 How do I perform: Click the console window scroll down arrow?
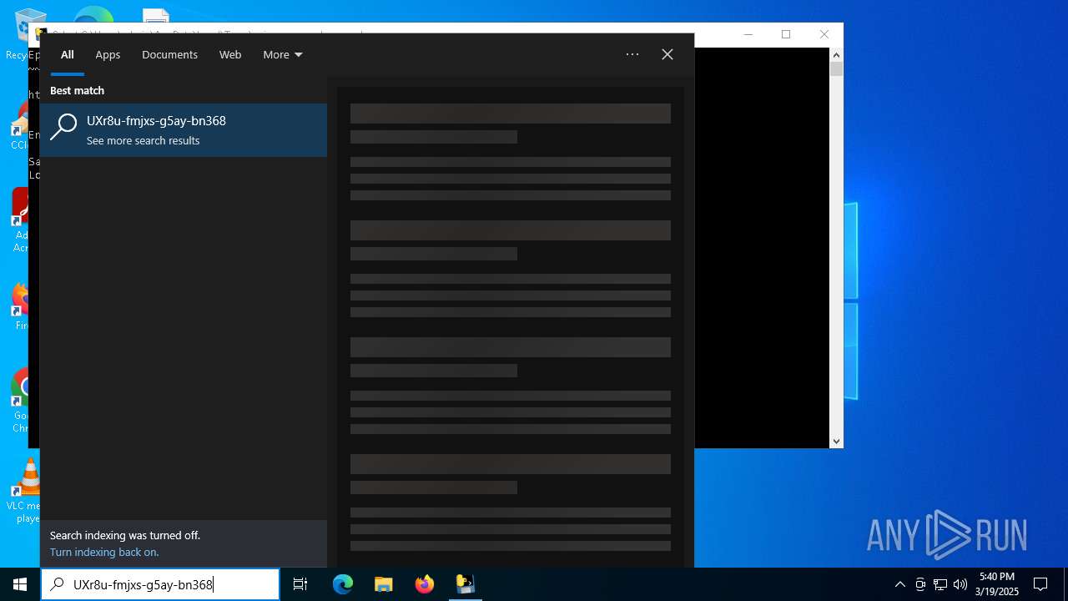click(836, 441)
